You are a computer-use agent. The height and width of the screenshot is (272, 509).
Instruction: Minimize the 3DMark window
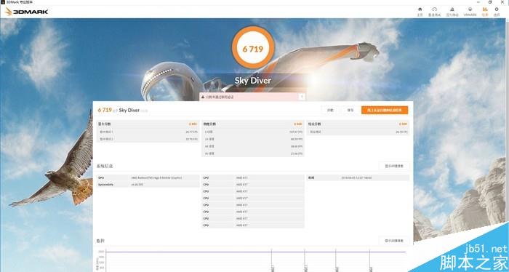tap(478, 2)
